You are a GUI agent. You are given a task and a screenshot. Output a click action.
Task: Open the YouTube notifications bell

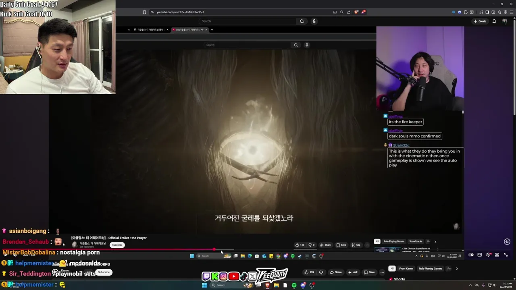coord(494,21)
